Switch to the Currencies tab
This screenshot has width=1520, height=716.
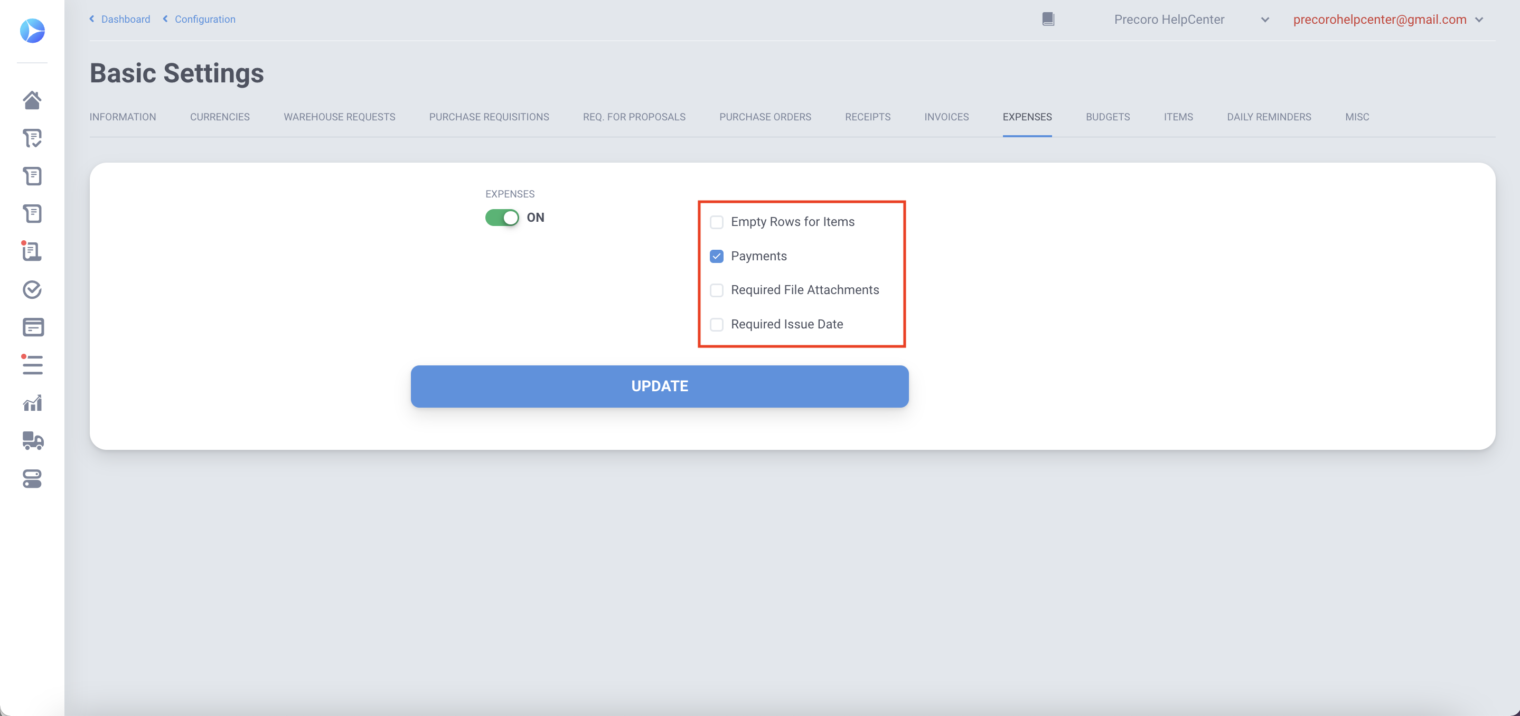[220, 117]
